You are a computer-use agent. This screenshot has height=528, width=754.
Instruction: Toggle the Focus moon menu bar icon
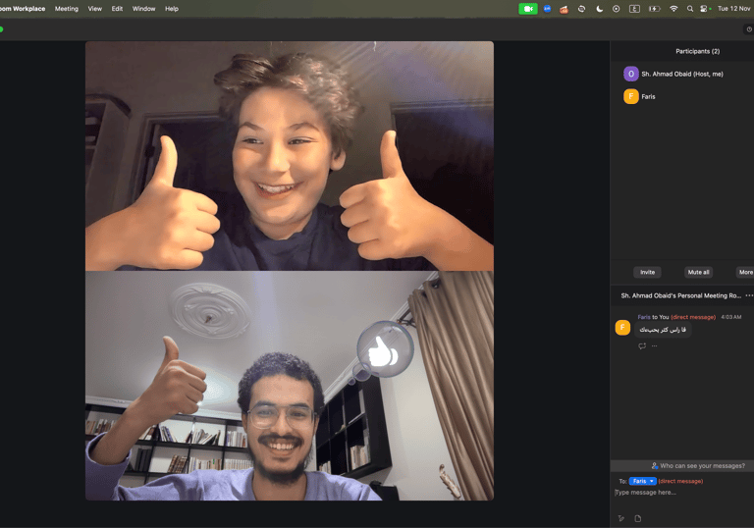click(599, 9)
